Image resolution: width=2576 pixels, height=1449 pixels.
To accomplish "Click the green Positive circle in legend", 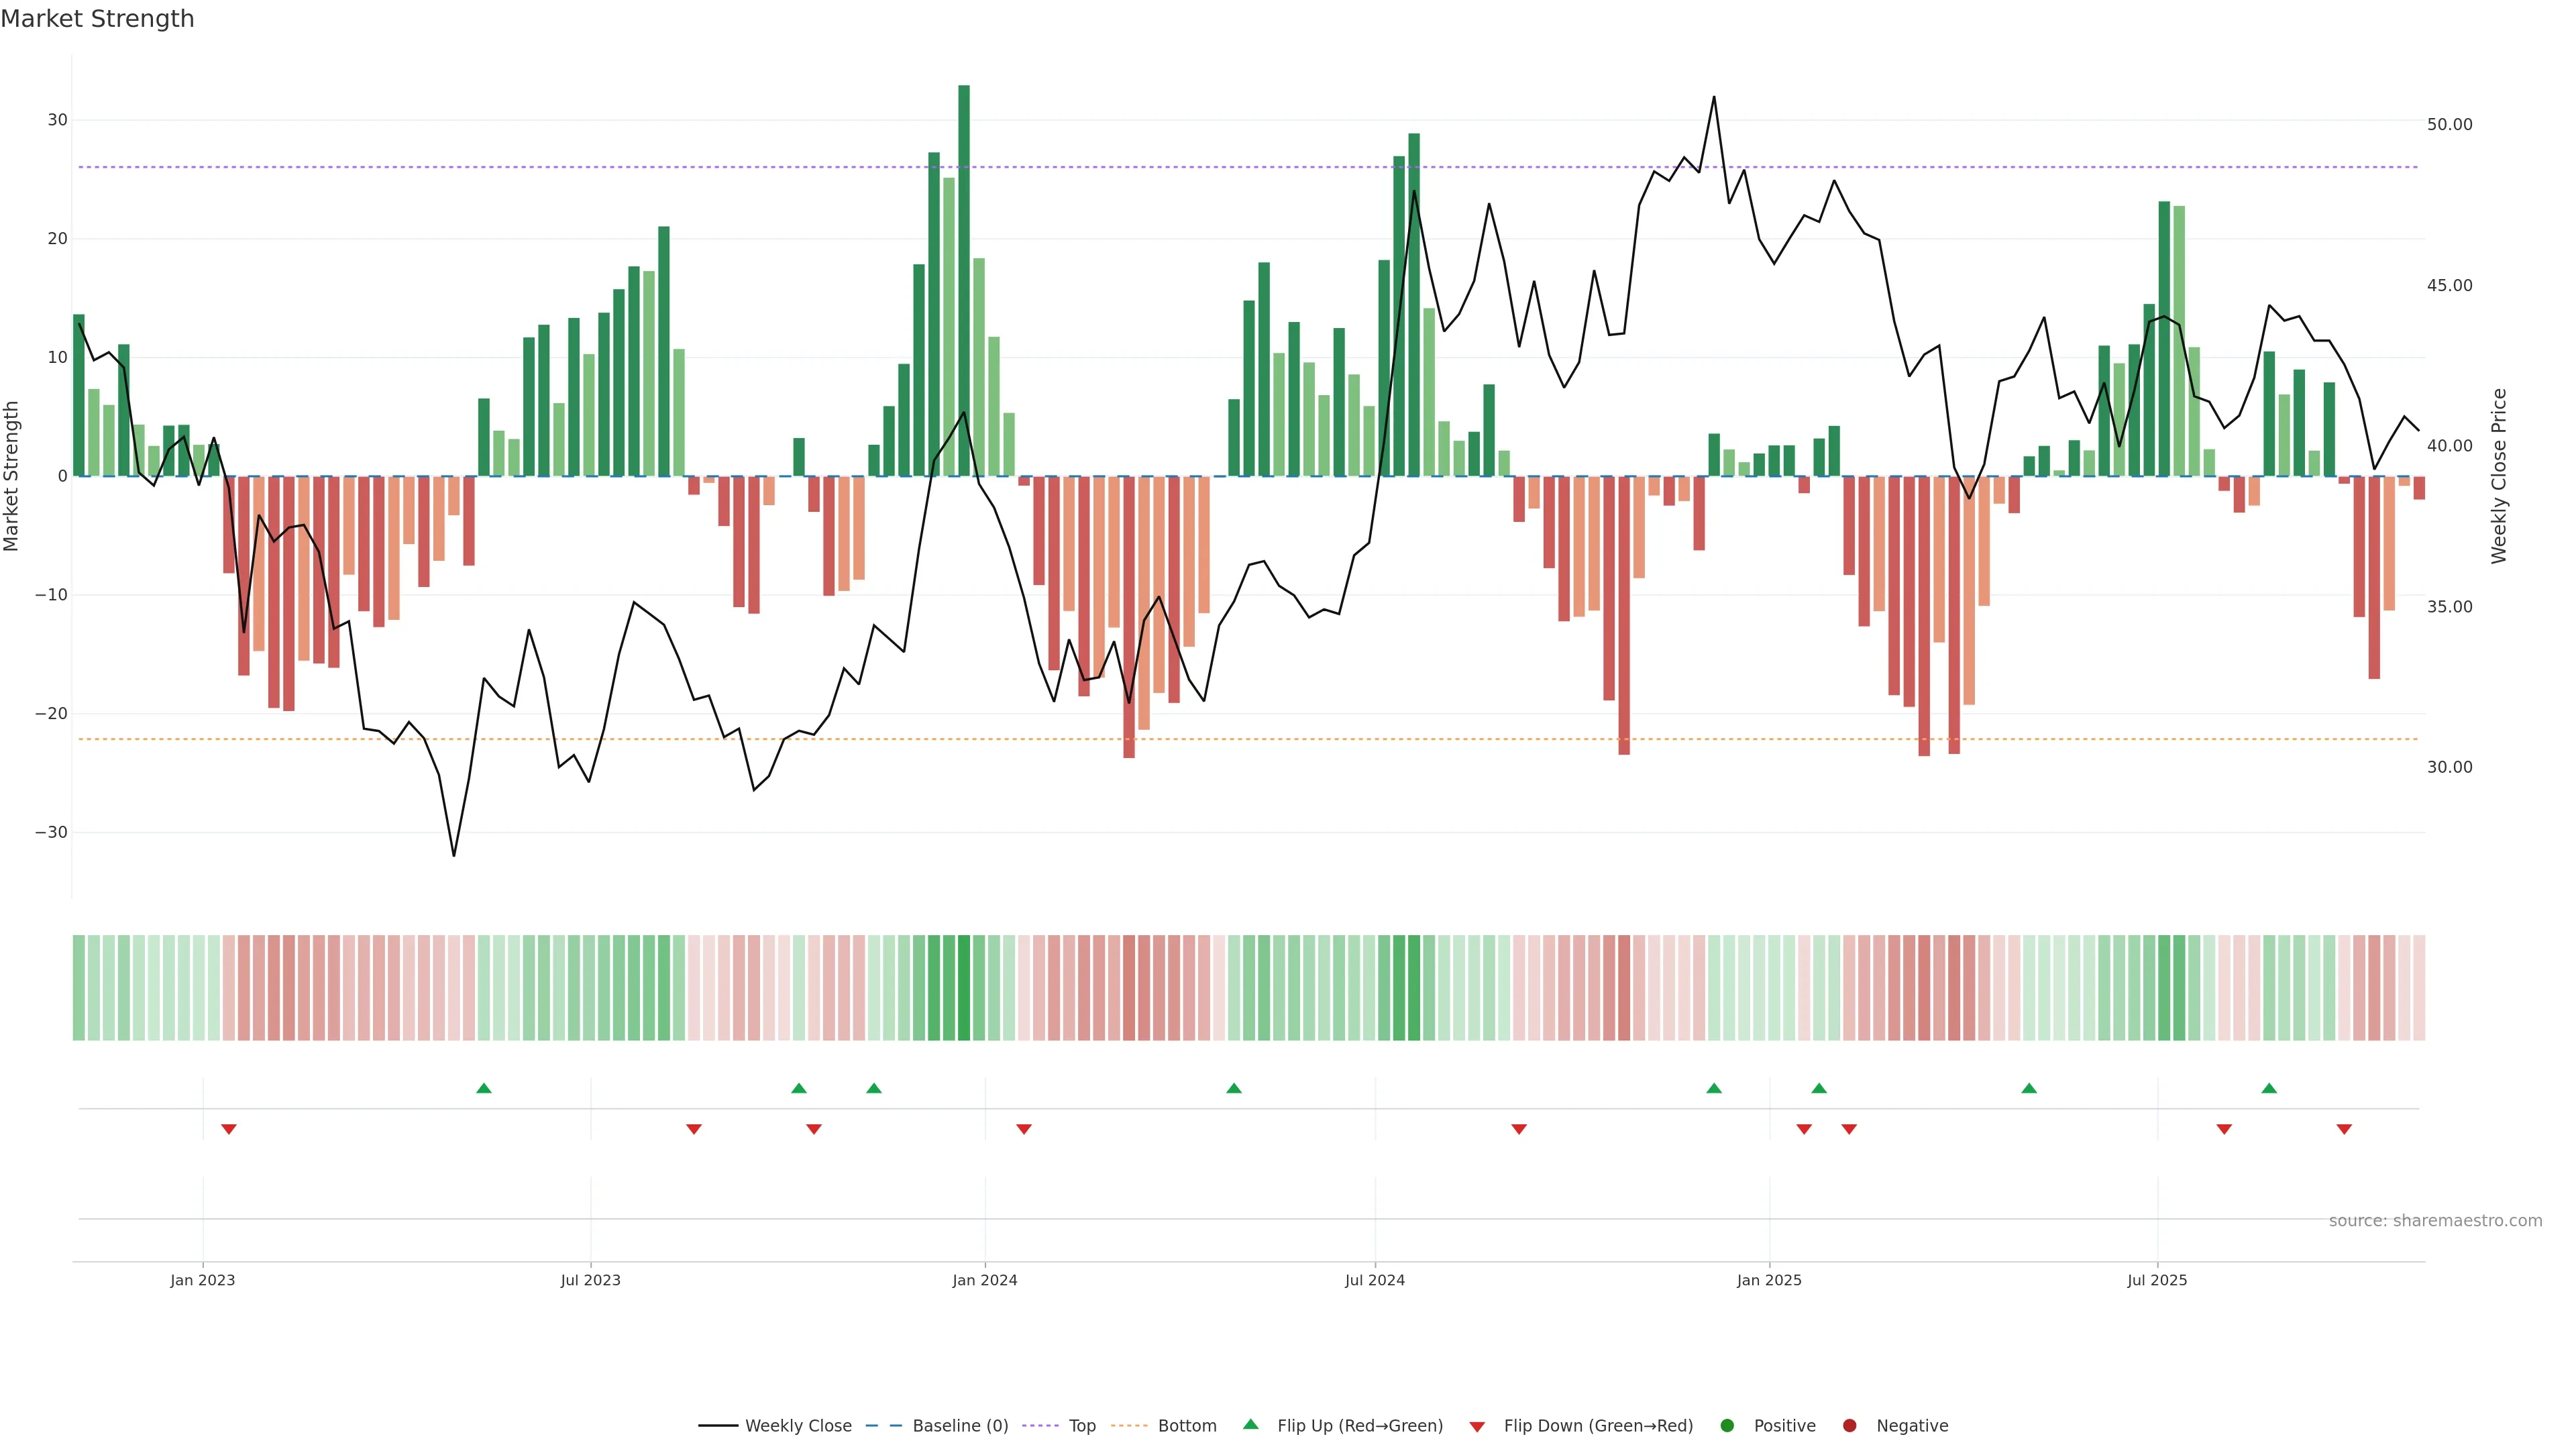I will (1727, 1426).
